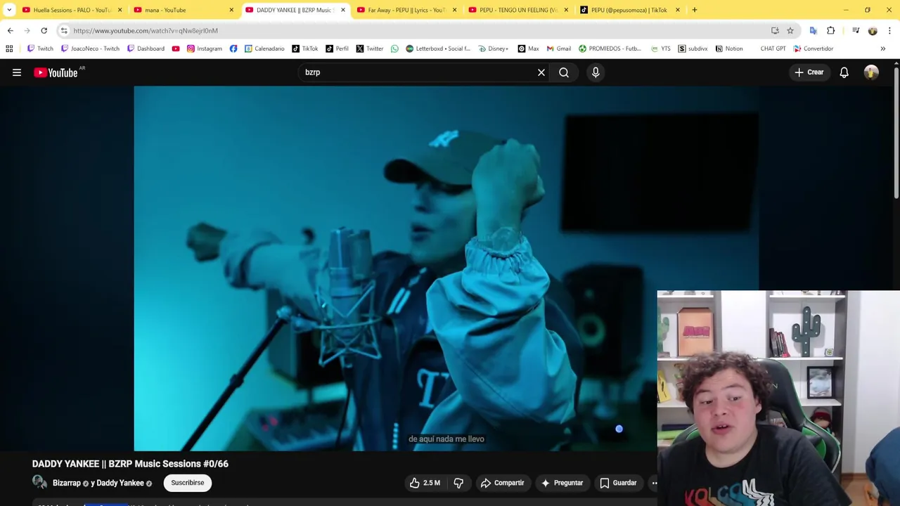Open the Compartir share dialog
This screenshot has width=900, height=506.
click(502, 483)
